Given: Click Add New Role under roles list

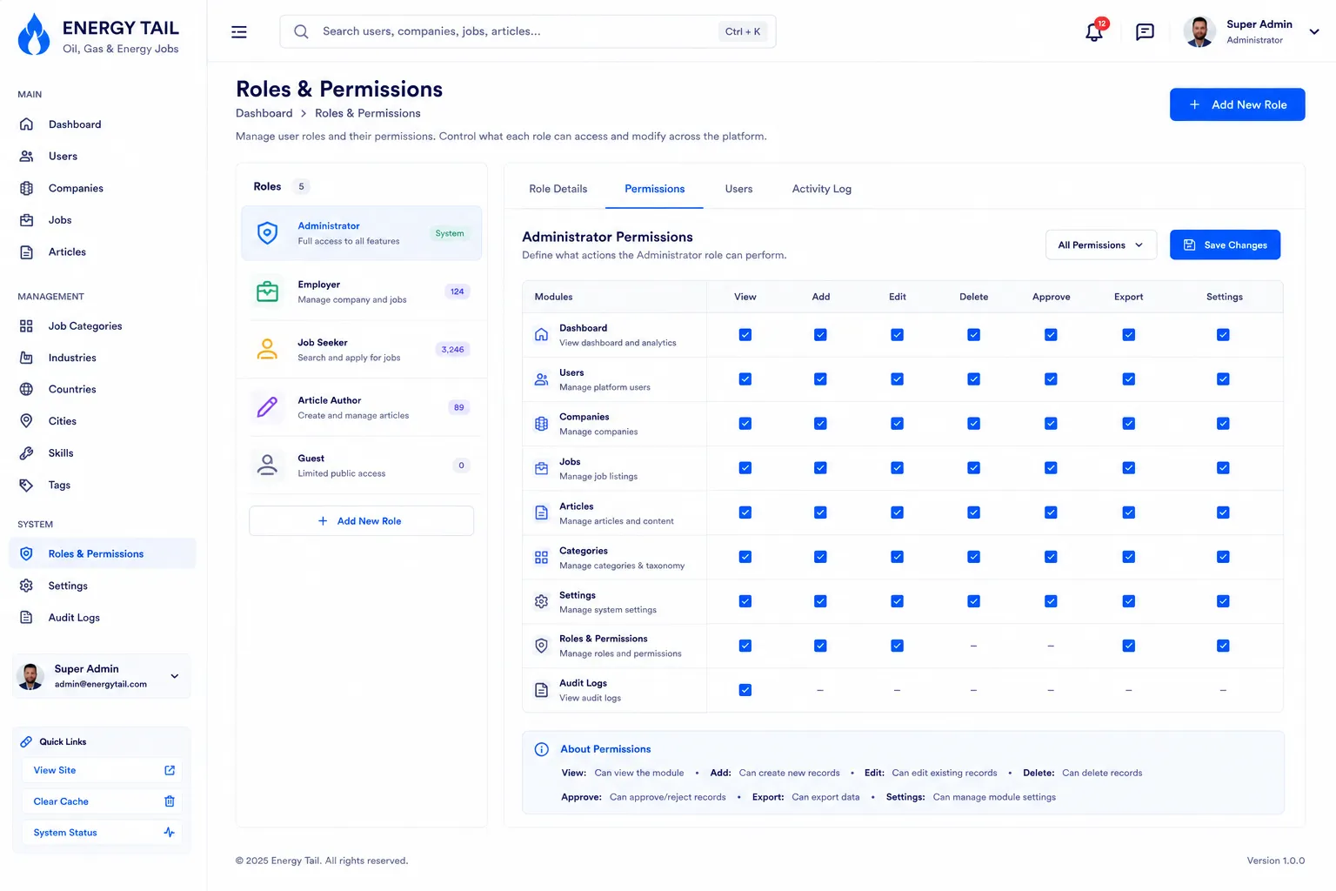Looking at the screenshot, I should tap(361, 521).
